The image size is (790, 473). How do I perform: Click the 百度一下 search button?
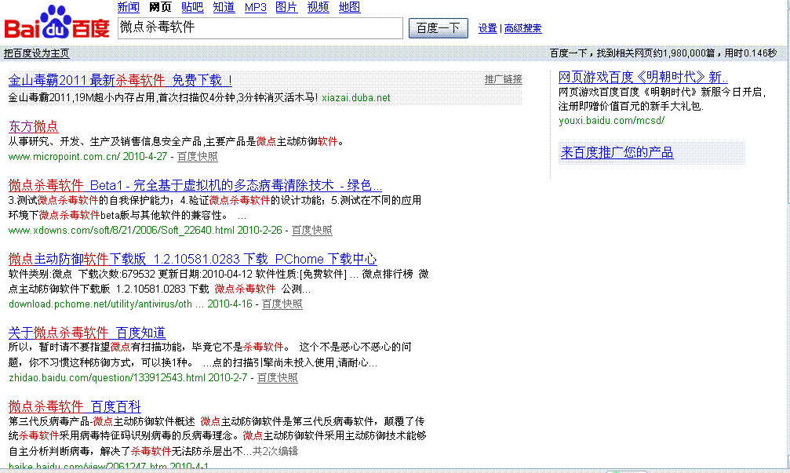439,28
